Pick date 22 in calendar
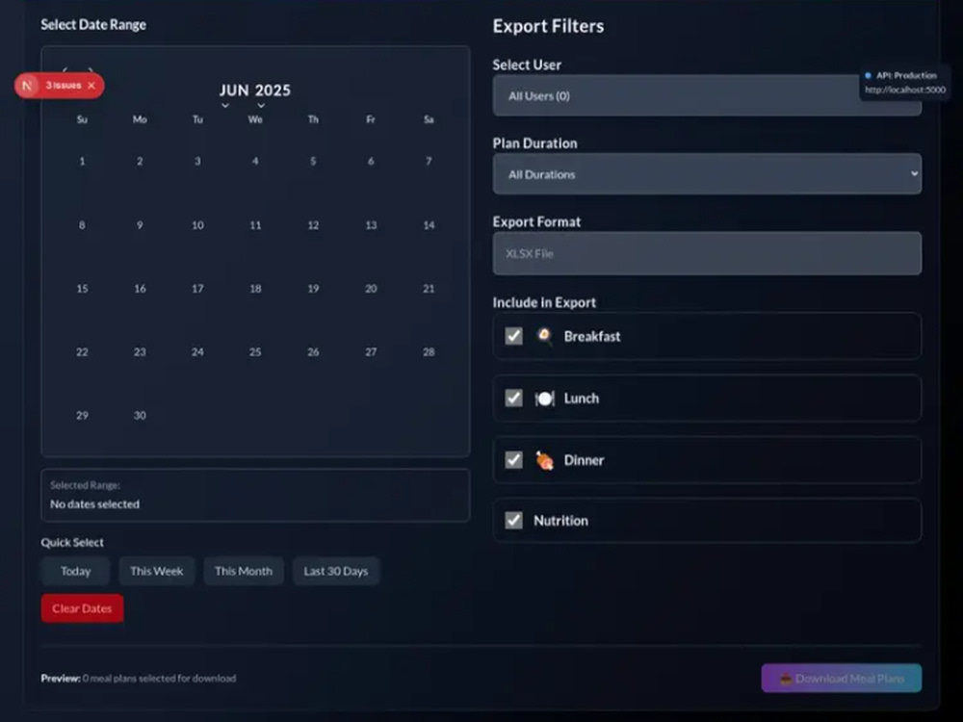963x722 pixels. (82, 352)
